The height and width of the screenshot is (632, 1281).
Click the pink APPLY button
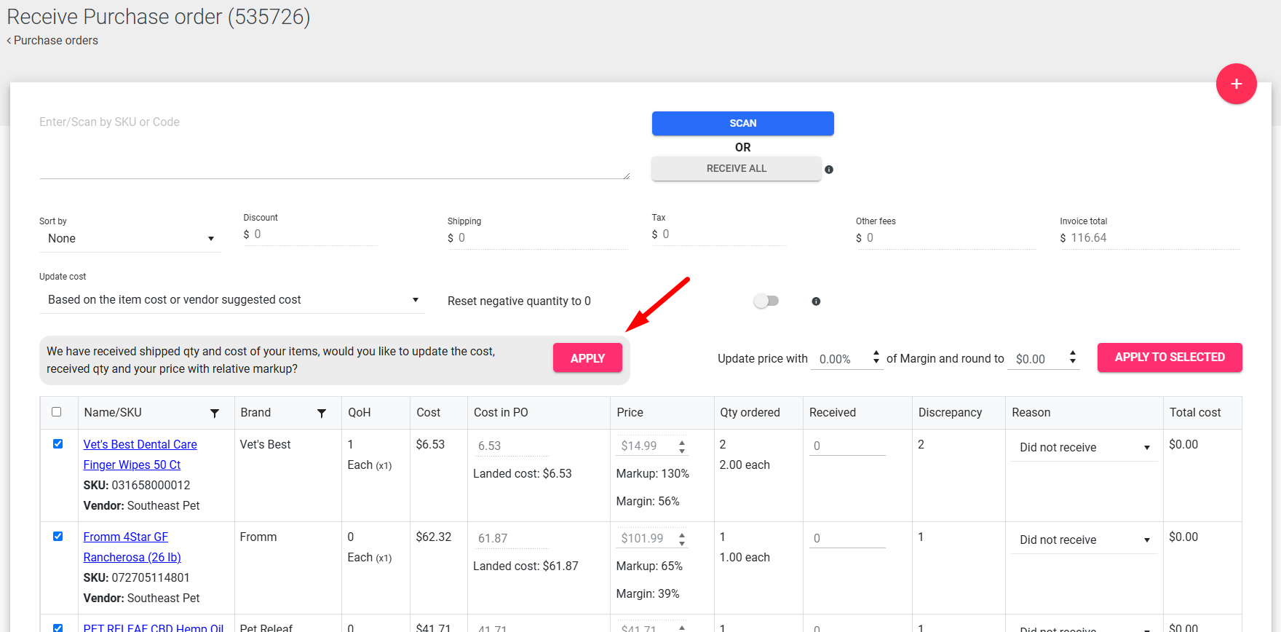coord(587,358)
